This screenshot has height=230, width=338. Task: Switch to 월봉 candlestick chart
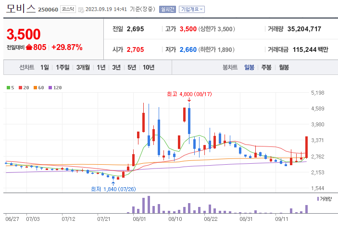tap(284, 67)
